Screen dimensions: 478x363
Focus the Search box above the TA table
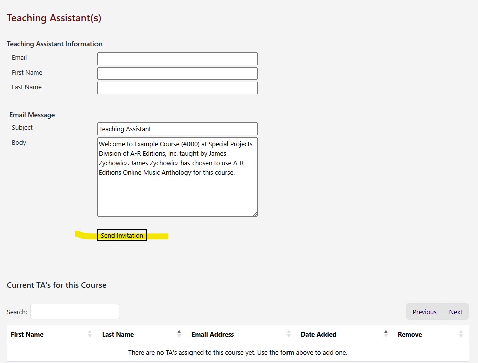pyautogui.click(x=74, y=312)
